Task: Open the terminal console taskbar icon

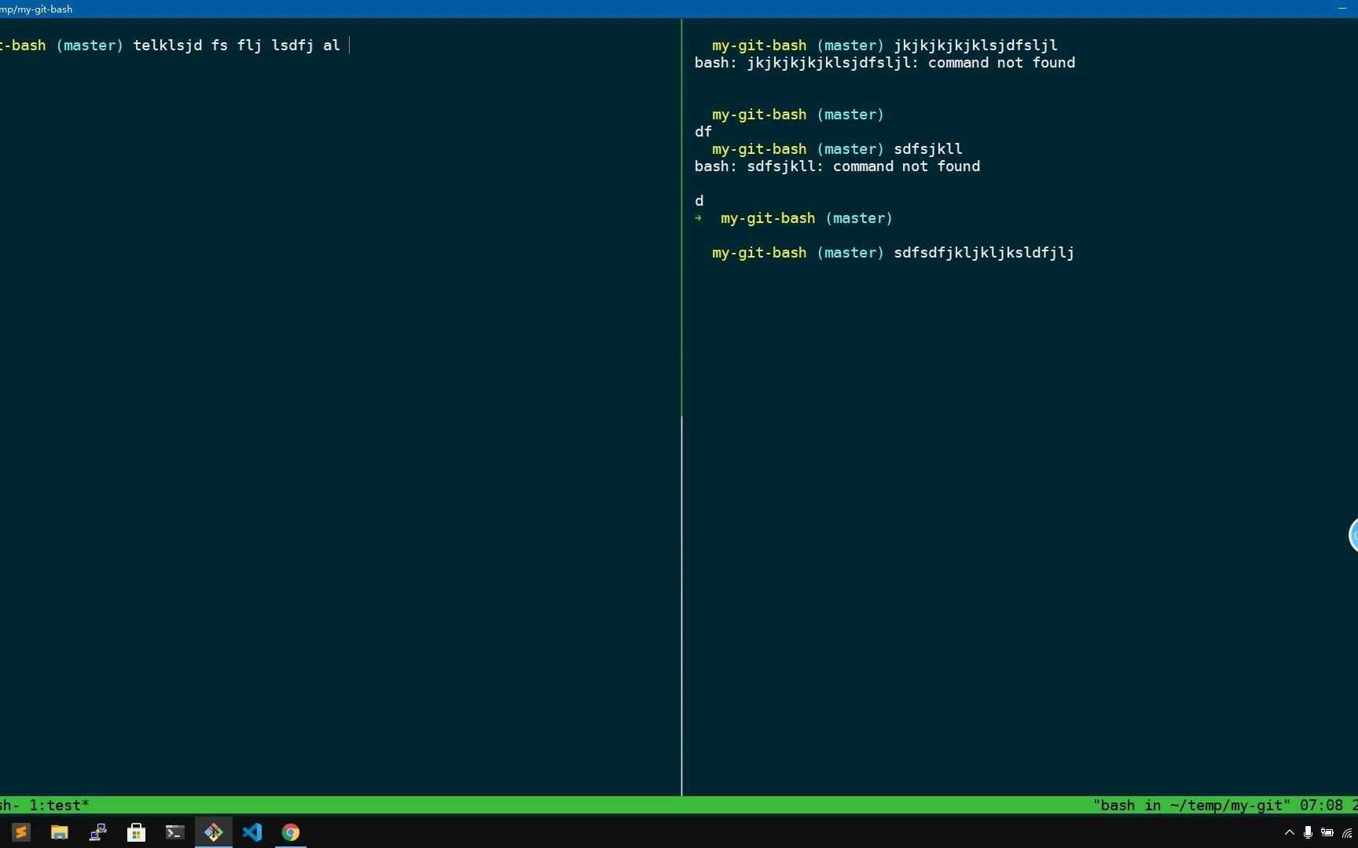Action: tap(174, 832)
